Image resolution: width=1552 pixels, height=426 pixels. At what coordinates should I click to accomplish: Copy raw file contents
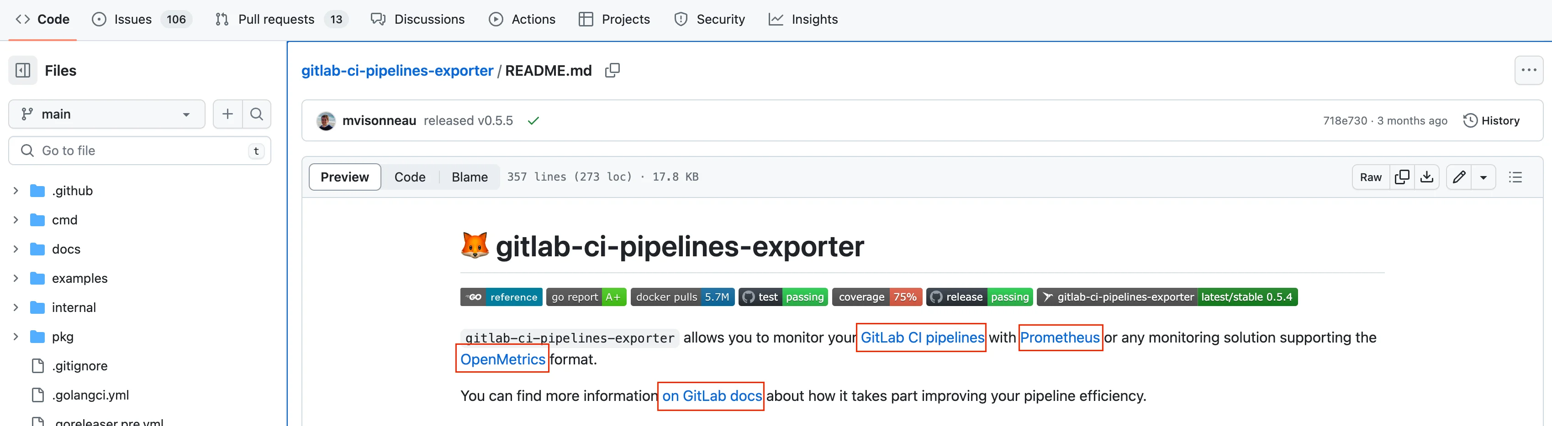(1402, 177)
